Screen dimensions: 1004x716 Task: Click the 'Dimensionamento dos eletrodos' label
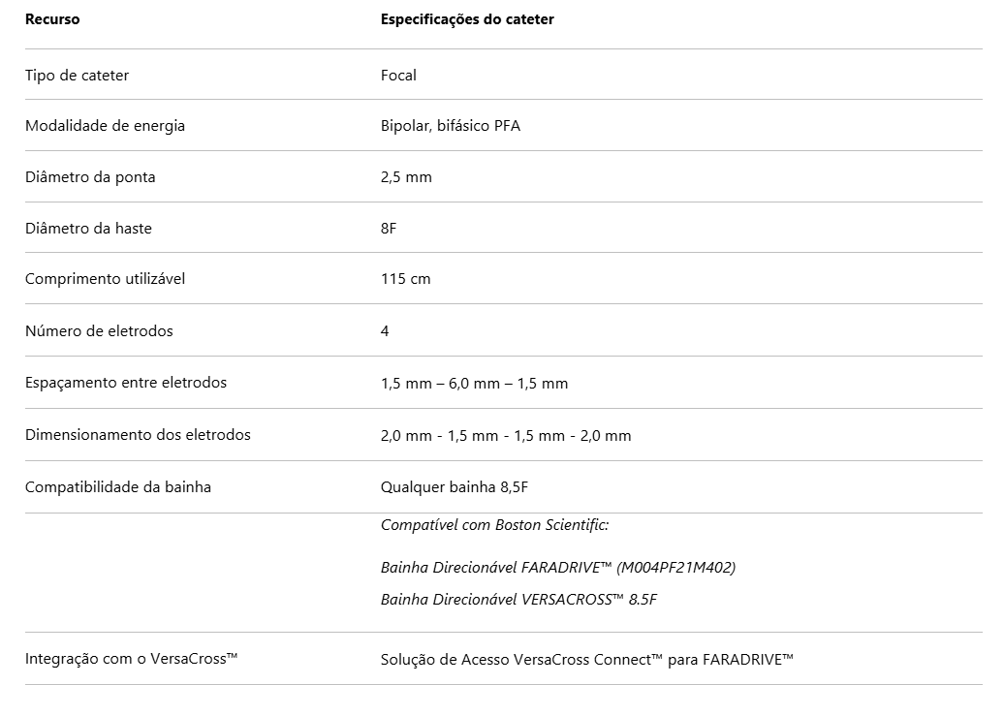point(138,434)
